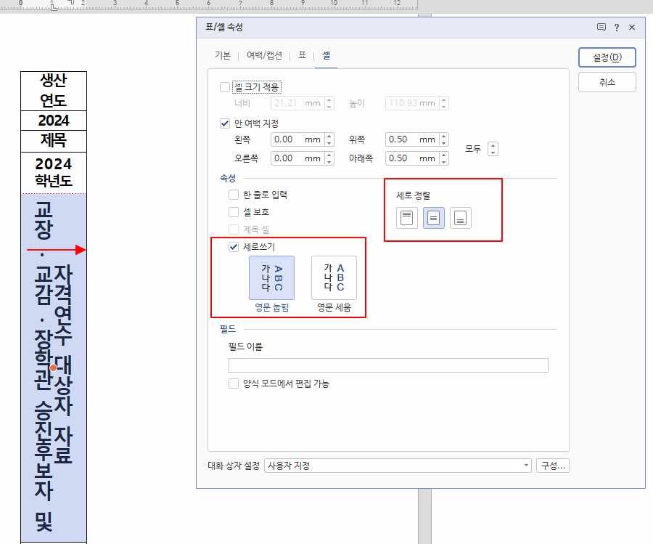This screenshot has height=544, width=653.
Task: Open the 여백/캡션 tab
Action: coord(264,56)
